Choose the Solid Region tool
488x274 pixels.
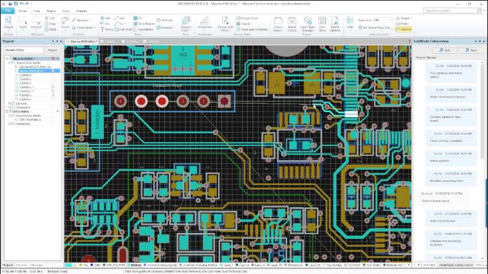144,24
